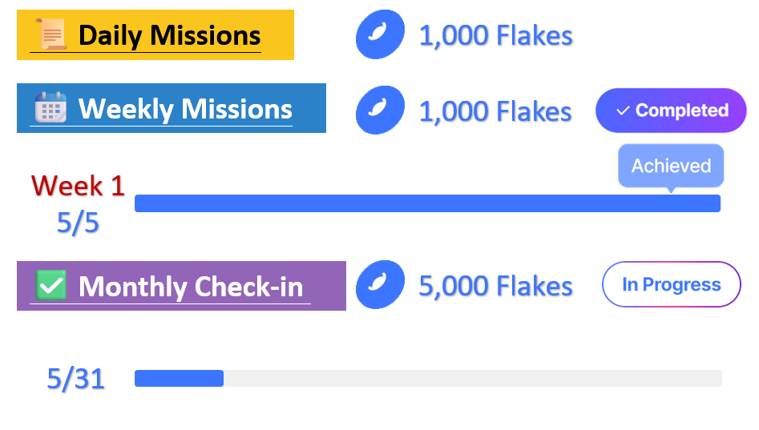Click the monthly check-in progress bar
Screen dimensions: 759x430
pos(427,378)
